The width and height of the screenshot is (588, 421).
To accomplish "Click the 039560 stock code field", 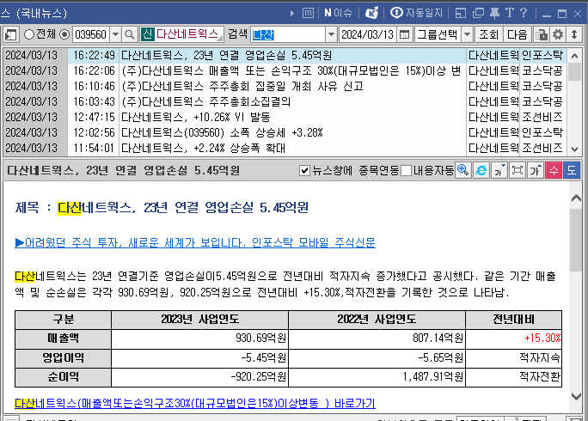I will [x=92, y=35].
